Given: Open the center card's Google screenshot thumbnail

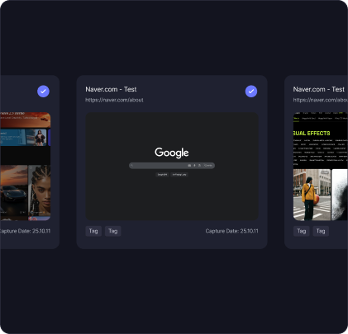Looking at the screenshot, I should [172, 167].
